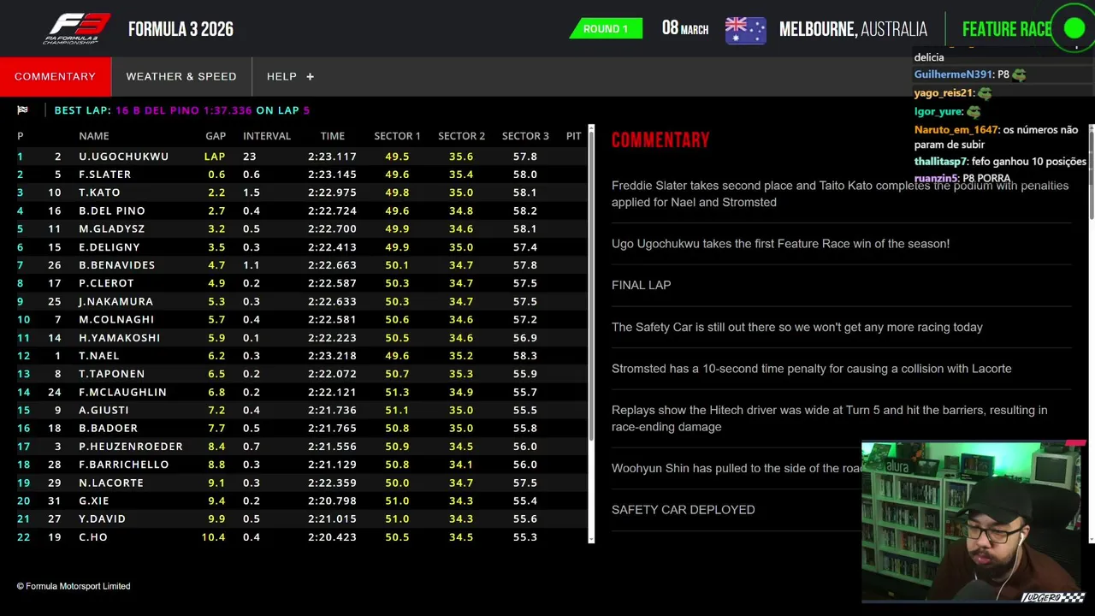Select the P.Heuzenroeder driver name
The width and height of the screenshot is (1095, 616).
[131, 447]
